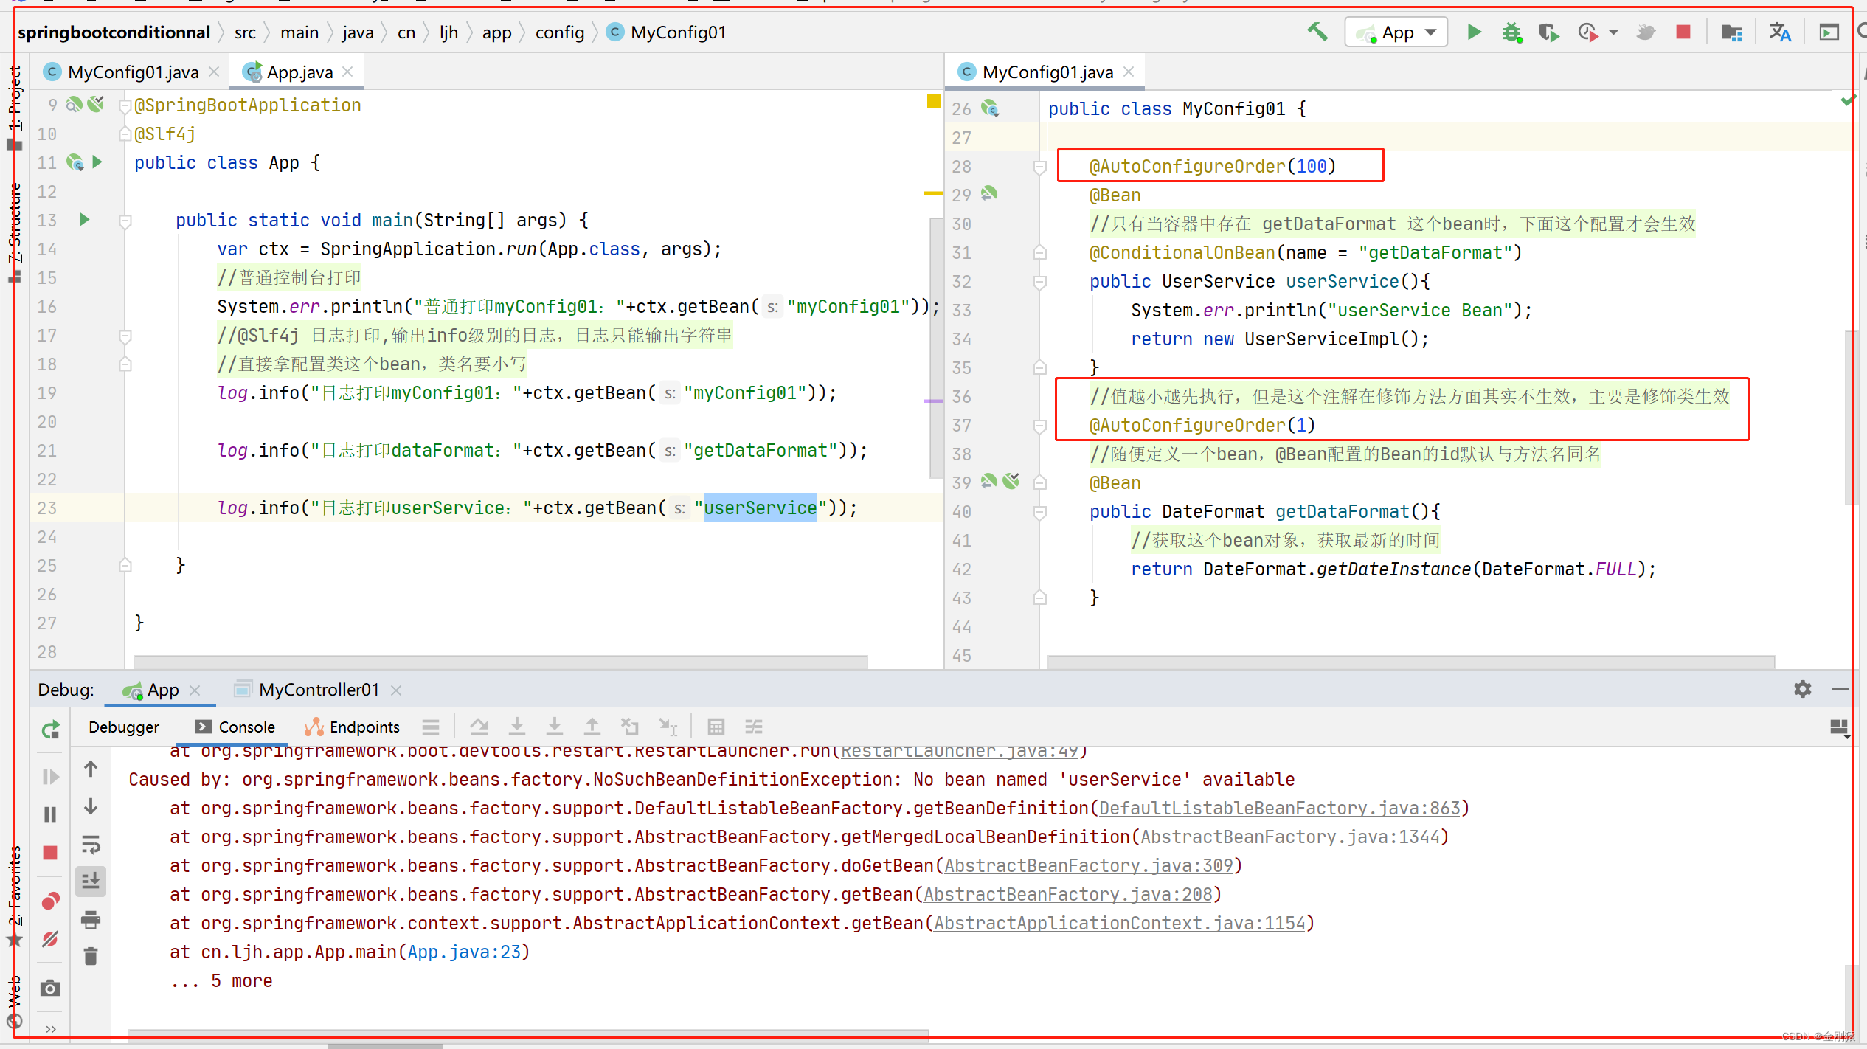The image size is (1867, 1049).
Task: Rerun App in Debug panel
Action: [50, 730]
